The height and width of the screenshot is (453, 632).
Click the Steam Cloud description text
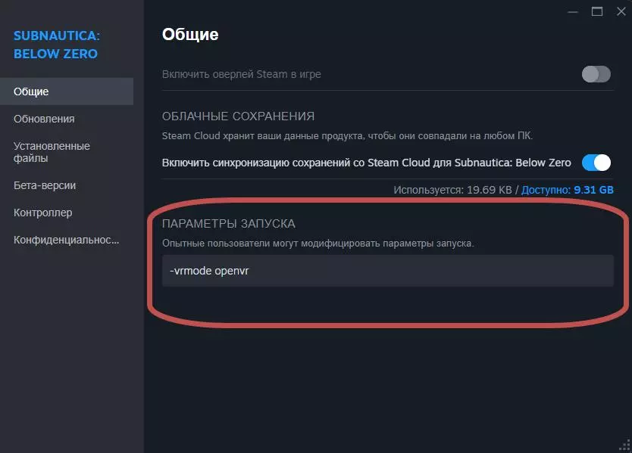coord(347,136)
